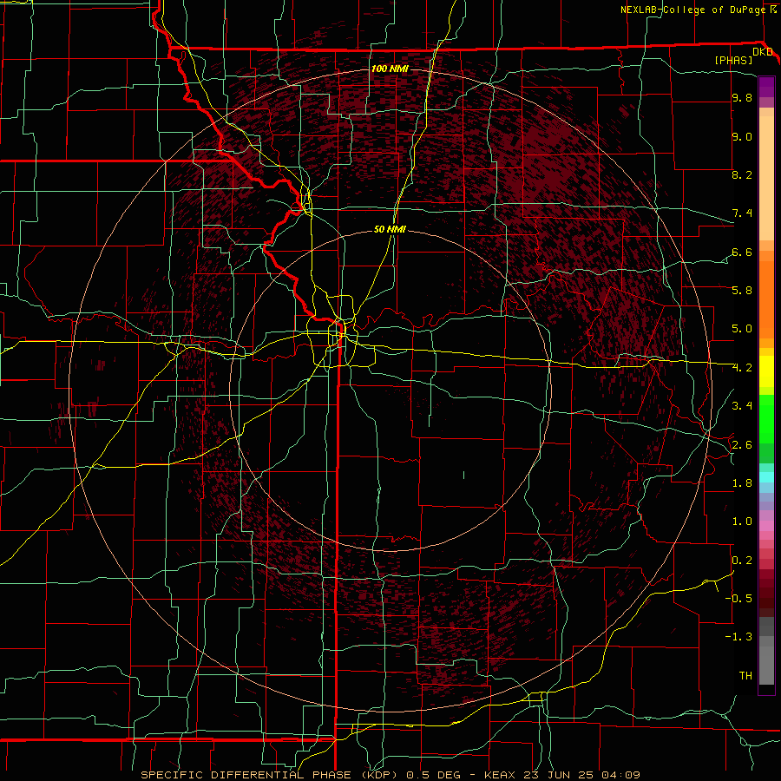The width and height of the screenshot is (781, 781).
Task: Click the 4.2 value on the scale
Action: click(742, 368)
